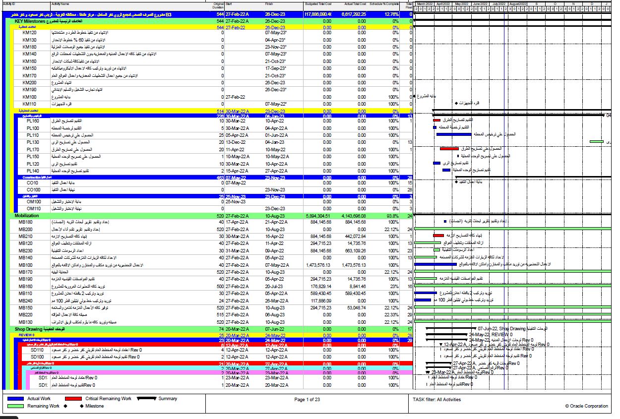
Task: Click the Budgeted Total Cost column header
Action: 318,3
